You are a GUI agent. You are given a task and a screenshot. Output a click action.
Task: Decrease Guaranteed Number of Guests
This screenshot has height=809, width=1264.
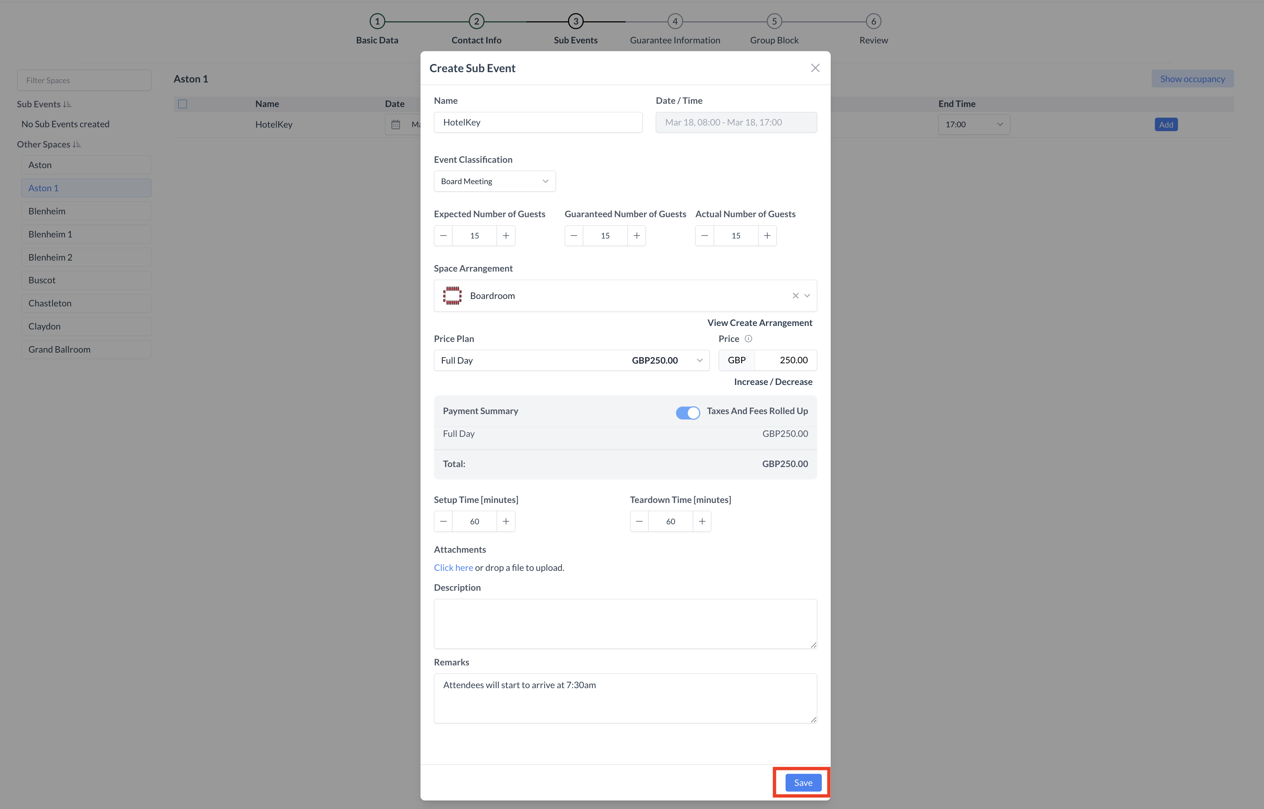[574, 235]
